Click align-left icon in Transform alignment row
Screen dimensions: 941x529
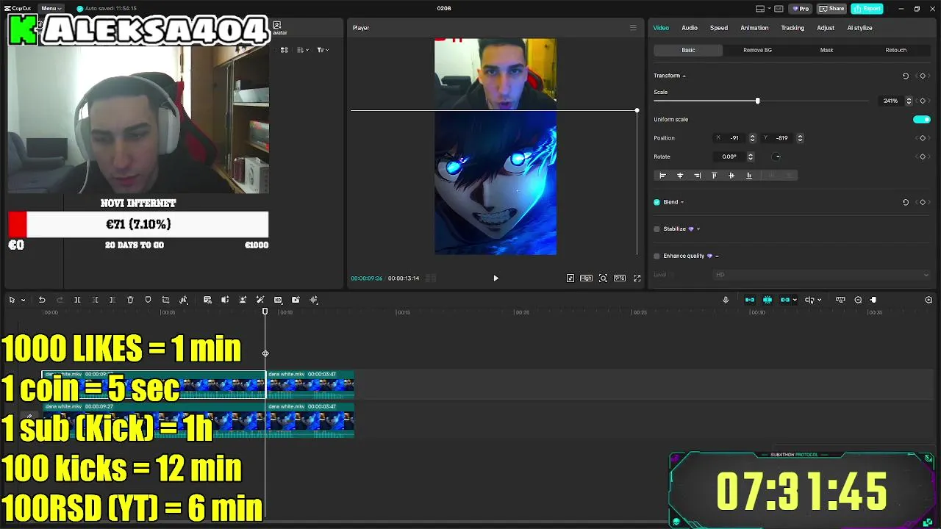click(x=662, y=176)
